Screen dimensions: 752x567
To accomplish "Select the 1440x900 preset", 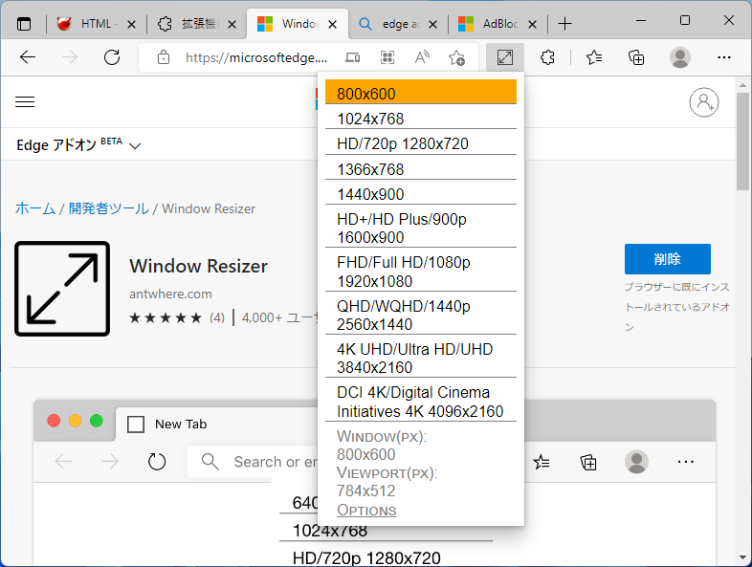I will 421,193.
